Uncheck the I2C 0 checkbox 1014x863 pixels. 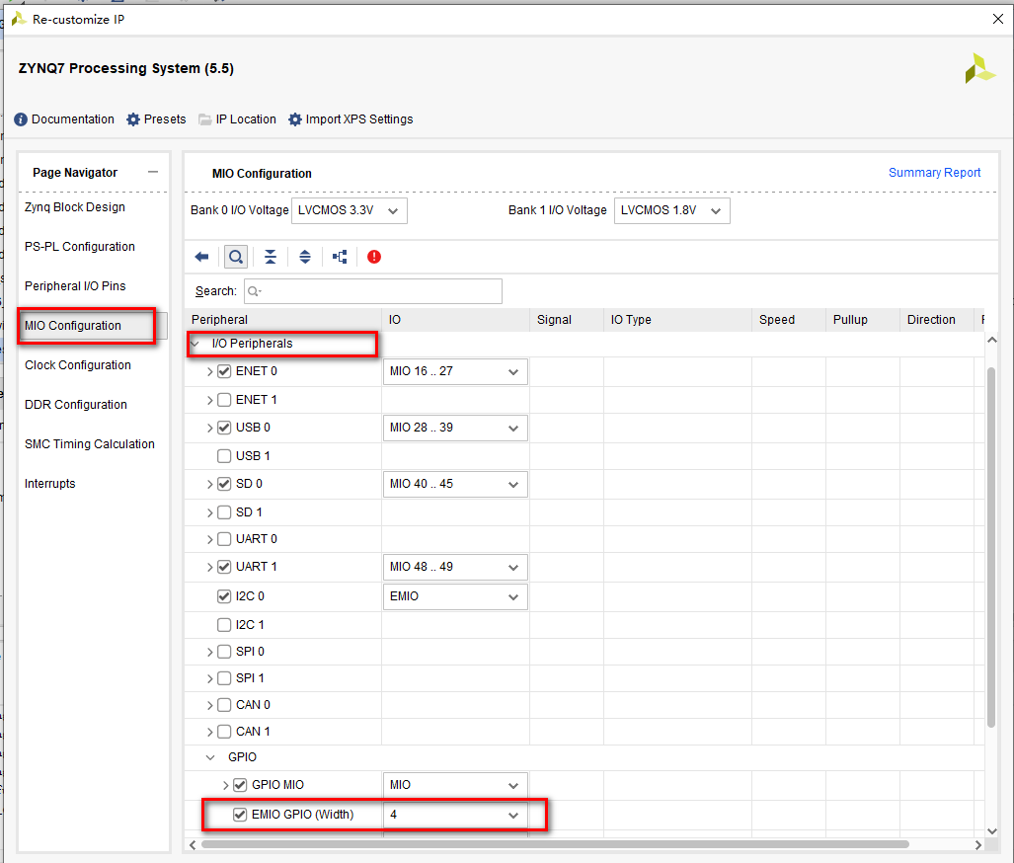click(224, 596)
